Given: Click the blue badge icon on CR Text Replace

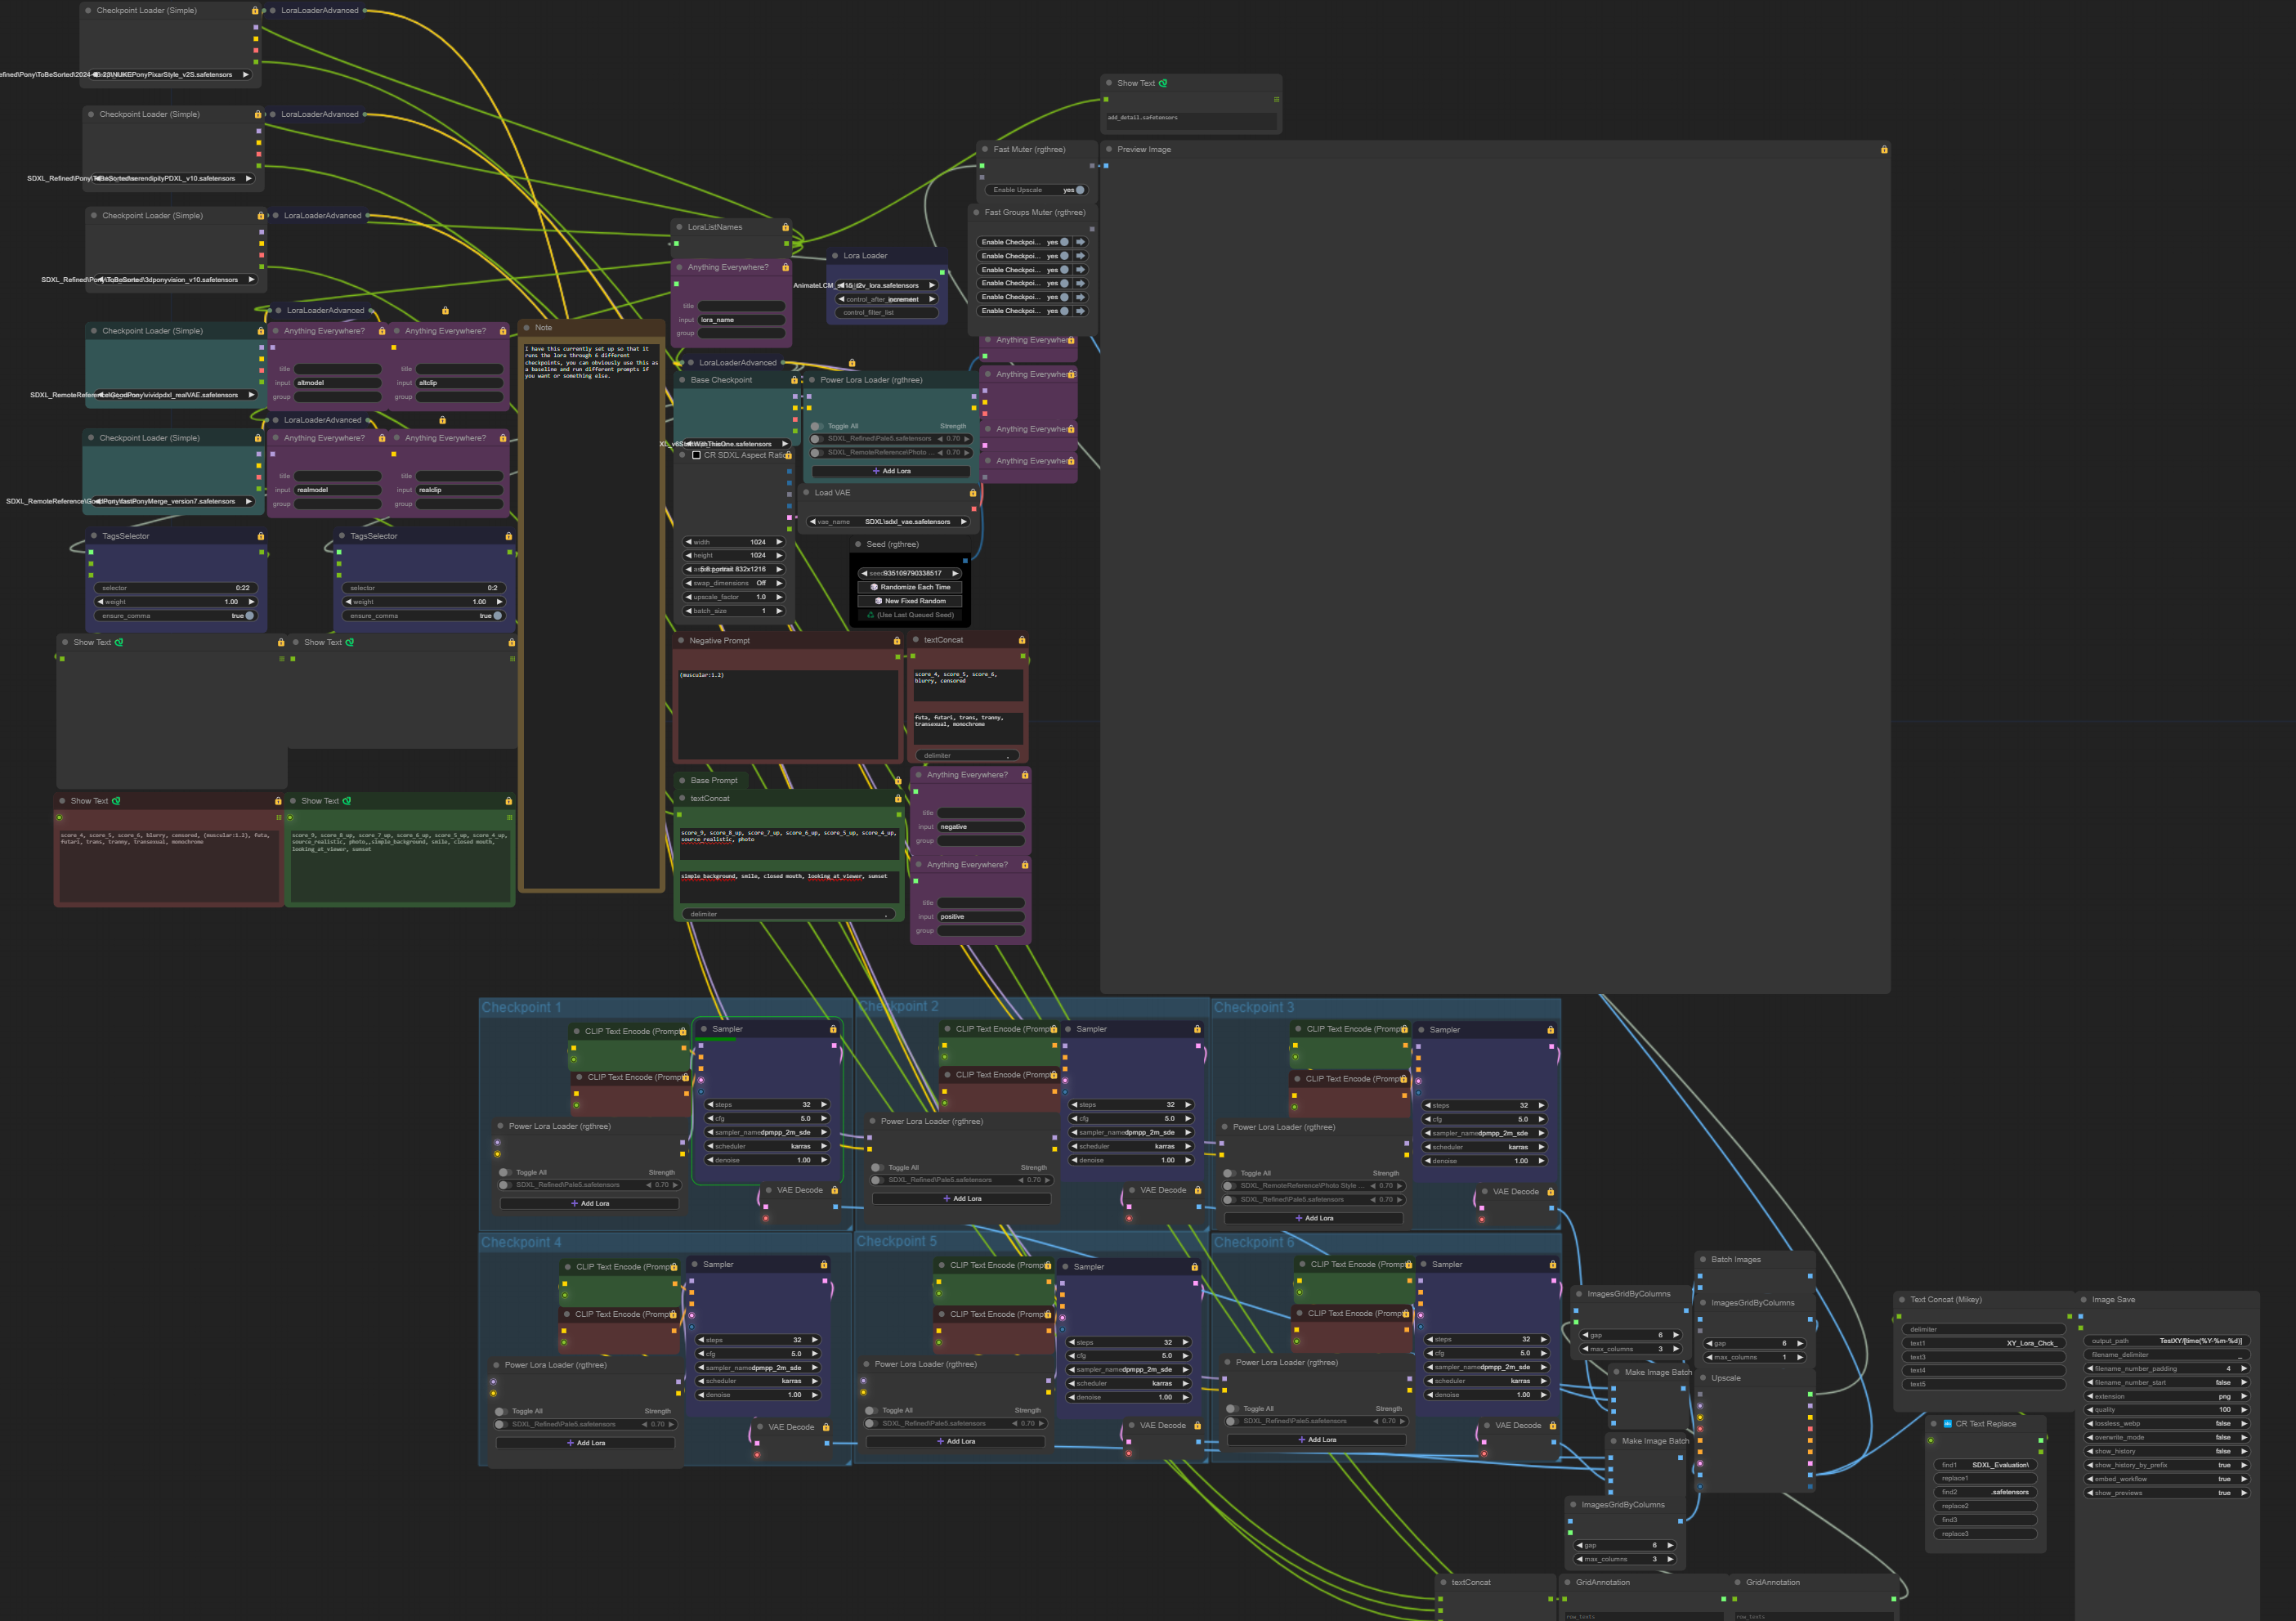Looking at the screenshot, I should tap(1947, 1424).
